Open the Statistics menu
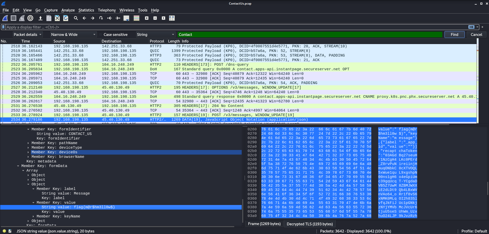This screenshot has width=489, height=234. click(86, 10)
